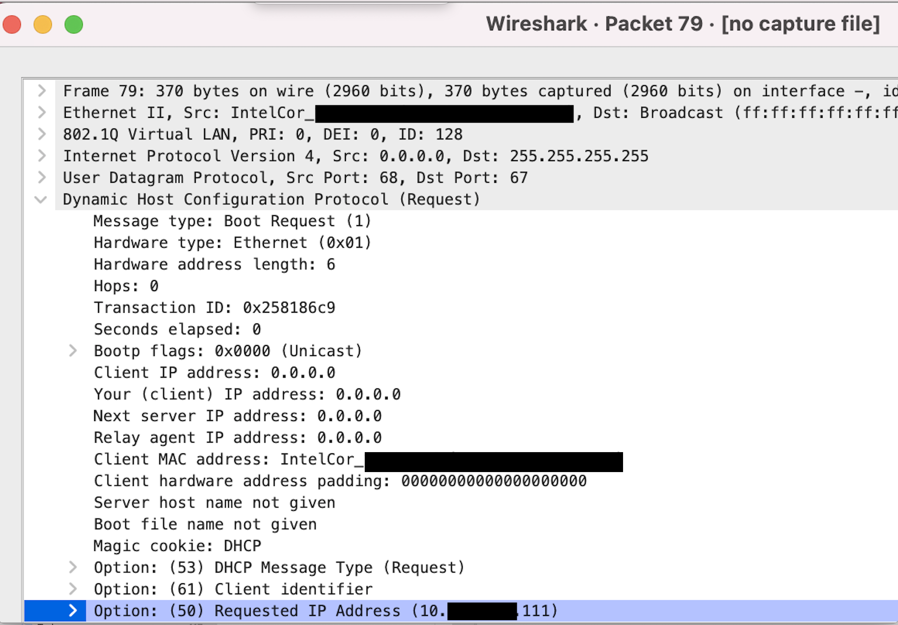Collapse the Dynamic Host Configuration Protocol section
898x625 pixels.
pos(41,199)
